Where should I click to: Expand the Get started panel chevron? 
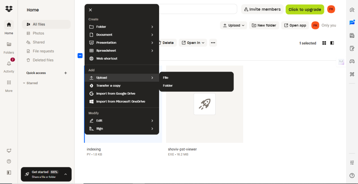pyautogui.click(x=65, y=174)
